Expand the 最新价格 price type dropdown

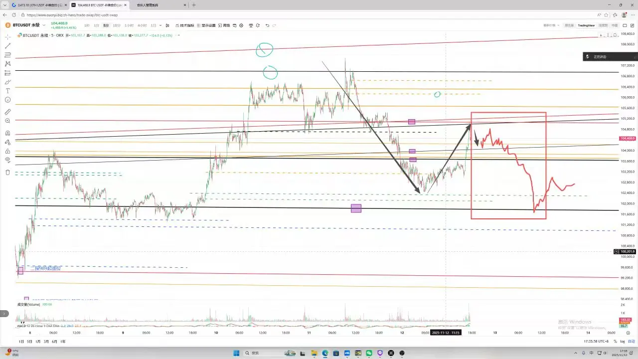tap(551, 25)
